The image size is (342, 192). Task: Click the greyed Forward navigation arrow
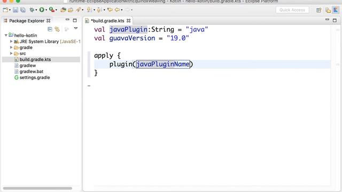tap(127, 10)
